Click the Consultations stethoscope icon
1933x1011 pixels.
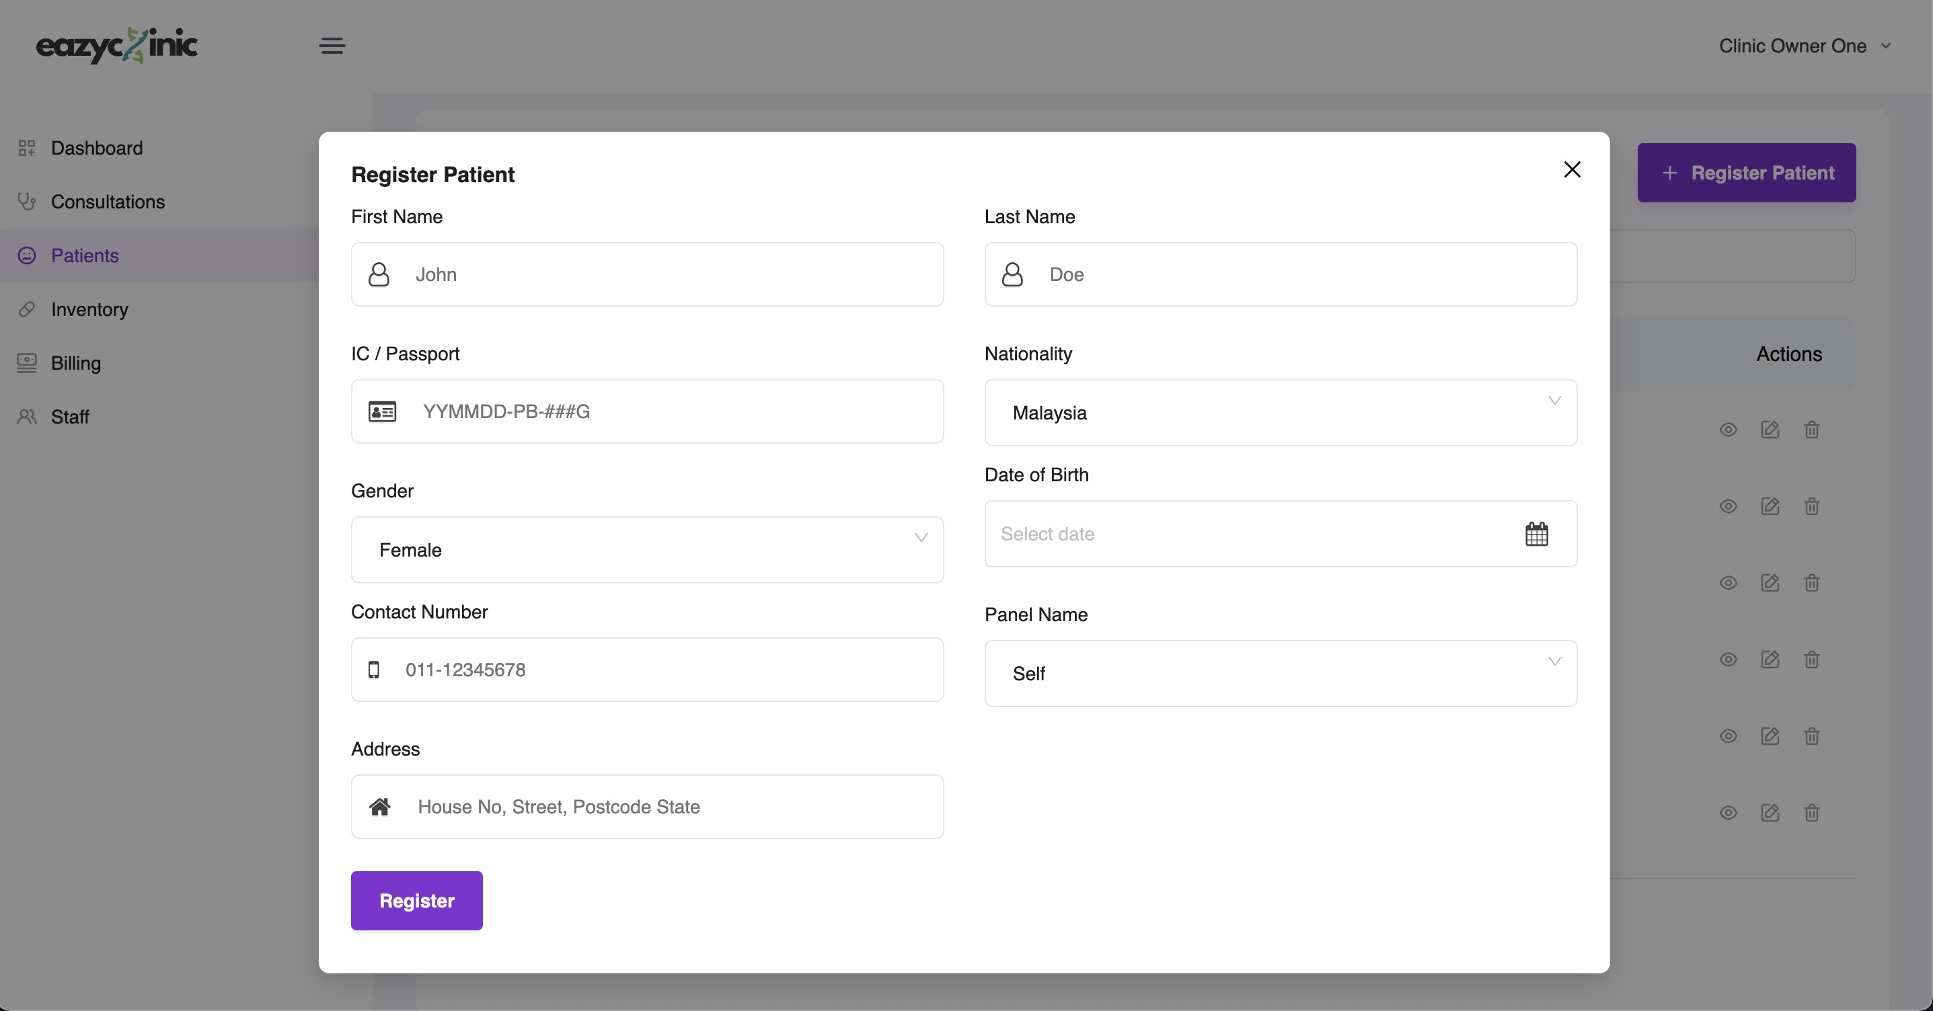(x=27, y=202)
